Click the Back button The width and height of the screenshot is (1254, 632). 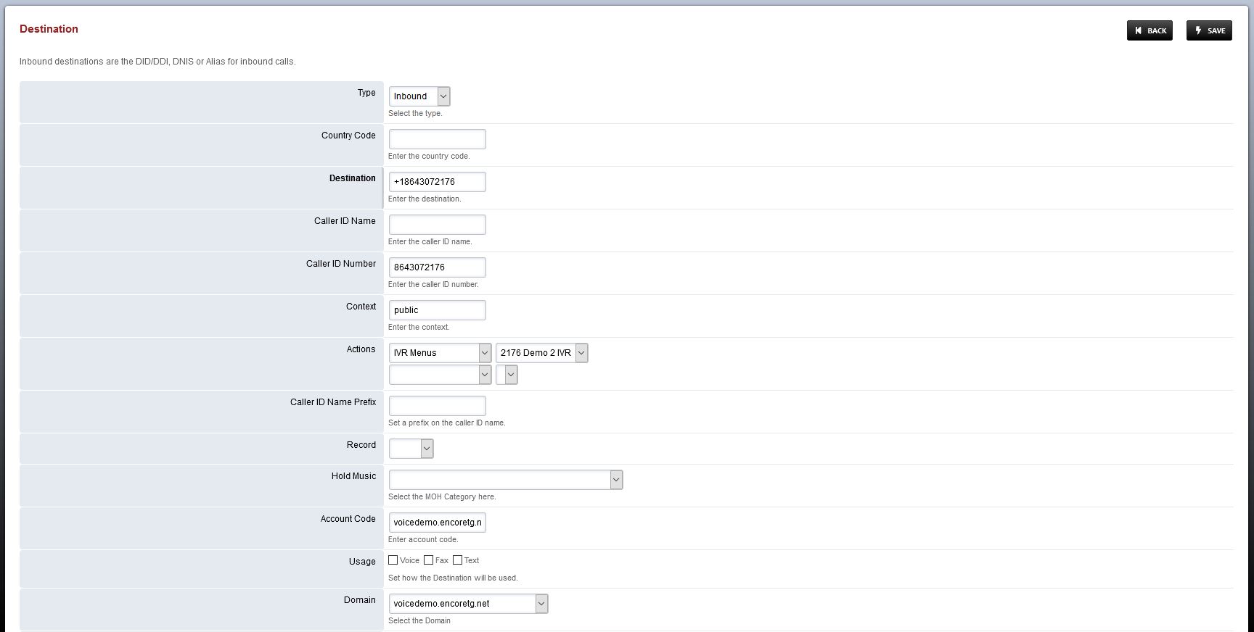(x=1149, y=30)
